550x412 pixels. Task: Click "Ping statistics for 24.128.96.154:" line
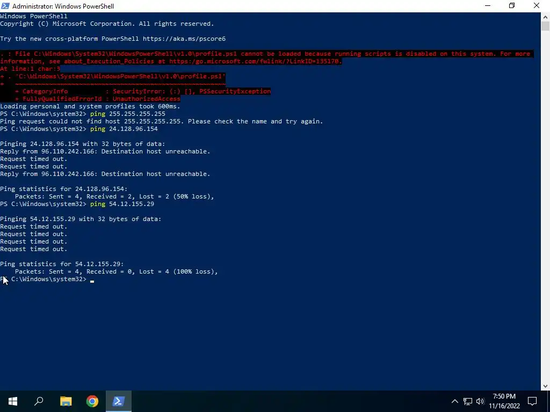tap(64, 189)
